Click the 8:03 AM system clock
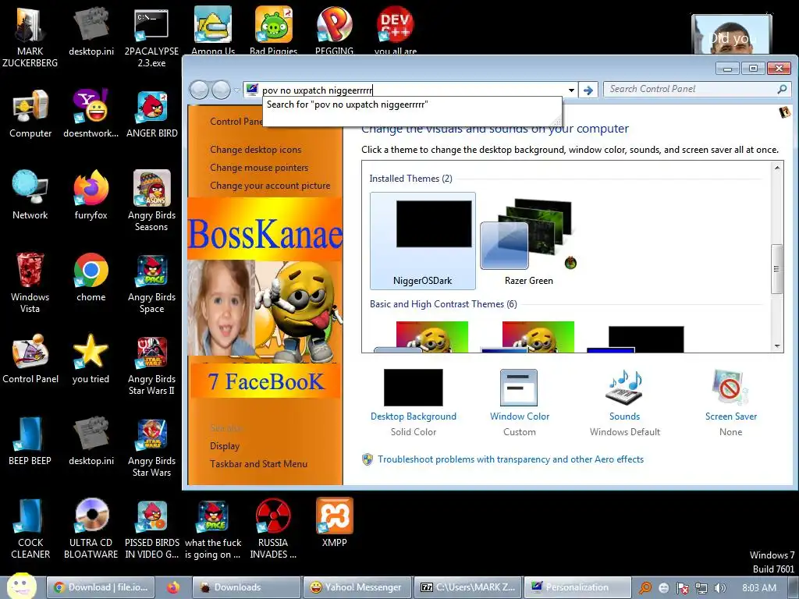Image resolution: width=799 pixels, height=599 pixels. pyautogui.click(x=759, y=588)
